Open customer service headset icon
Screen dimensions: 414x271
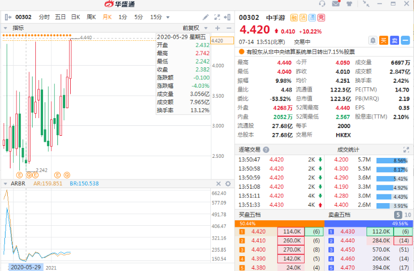tap(322, 4)
